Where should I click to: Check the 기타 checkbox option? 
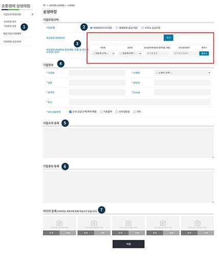[135, 112]
